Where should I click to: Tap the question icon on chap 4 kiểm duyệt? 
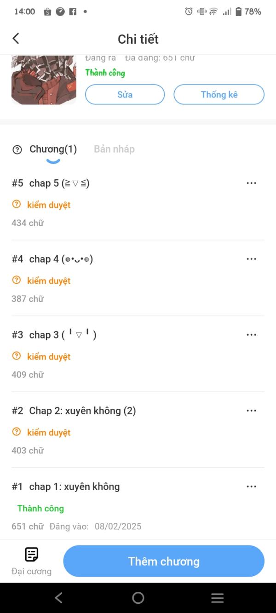pos(17,281)
